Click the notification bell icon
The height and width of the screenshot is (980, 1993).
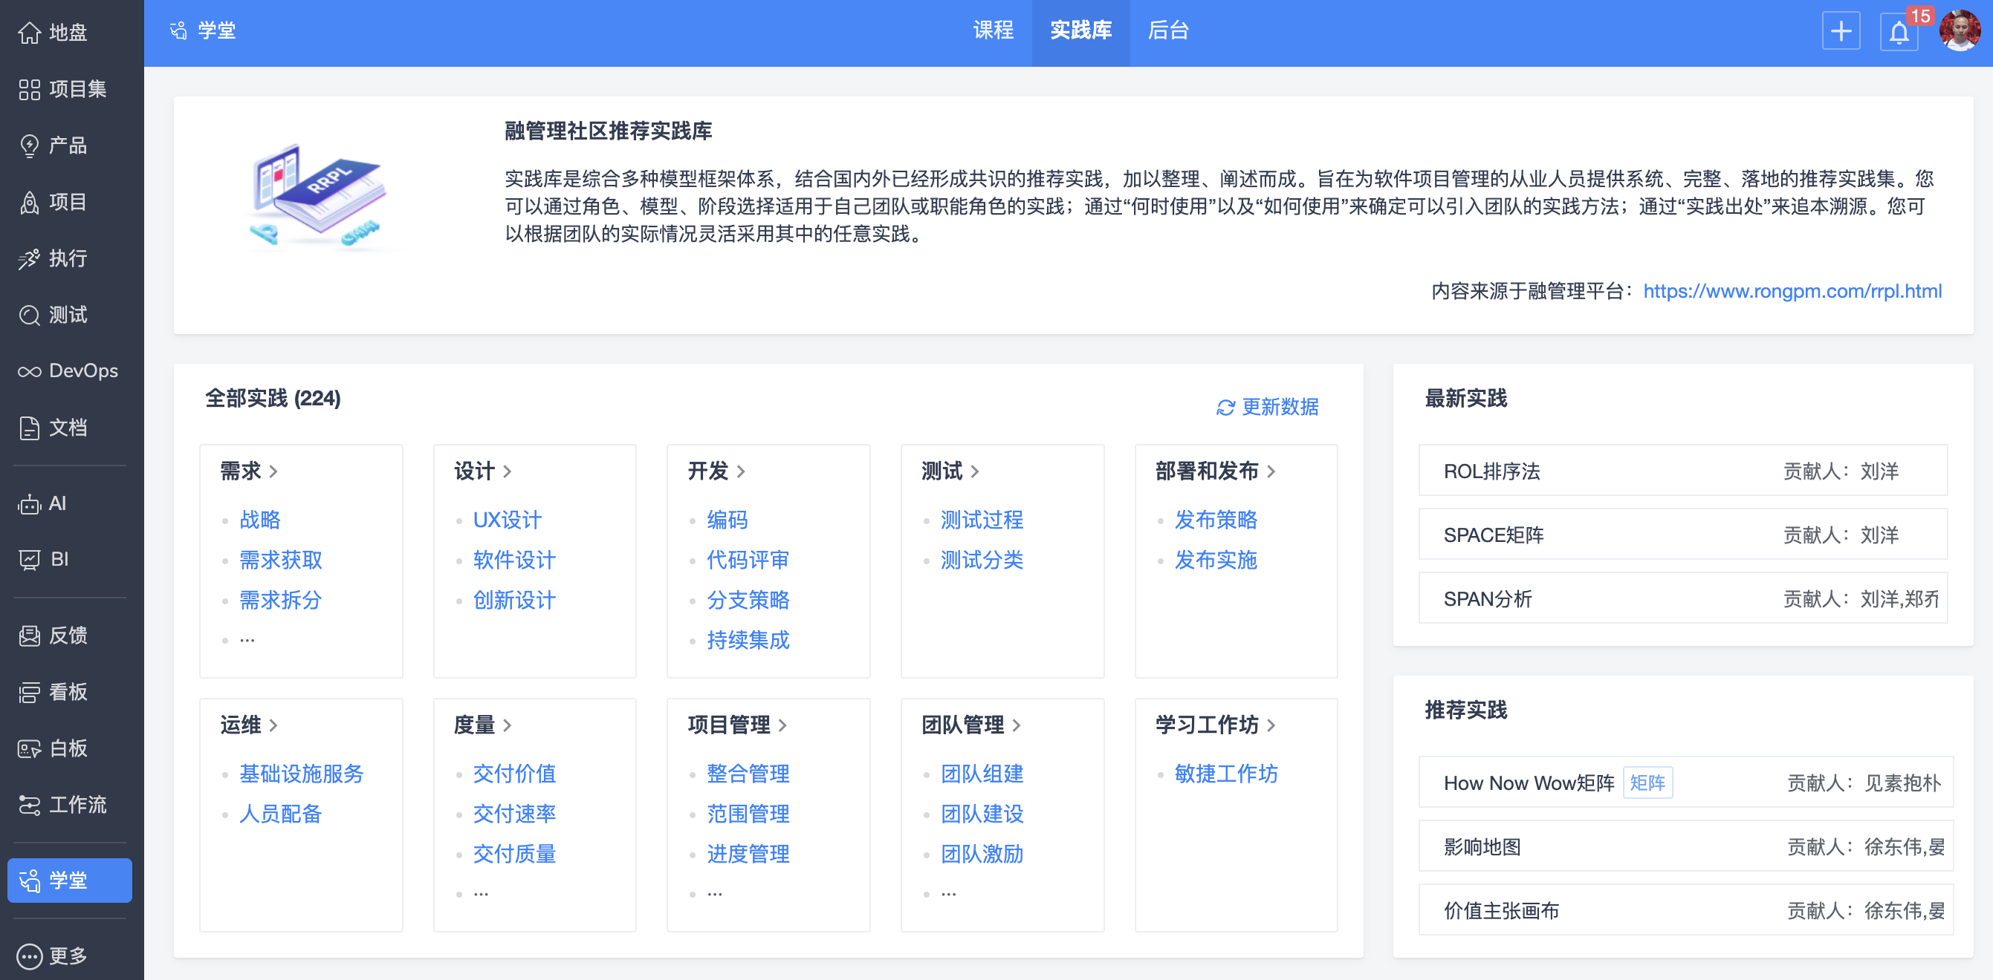1899,33
